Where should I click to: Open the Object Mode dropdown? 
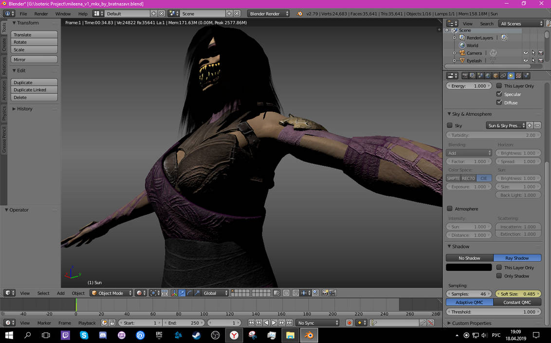tap(111, 293)
